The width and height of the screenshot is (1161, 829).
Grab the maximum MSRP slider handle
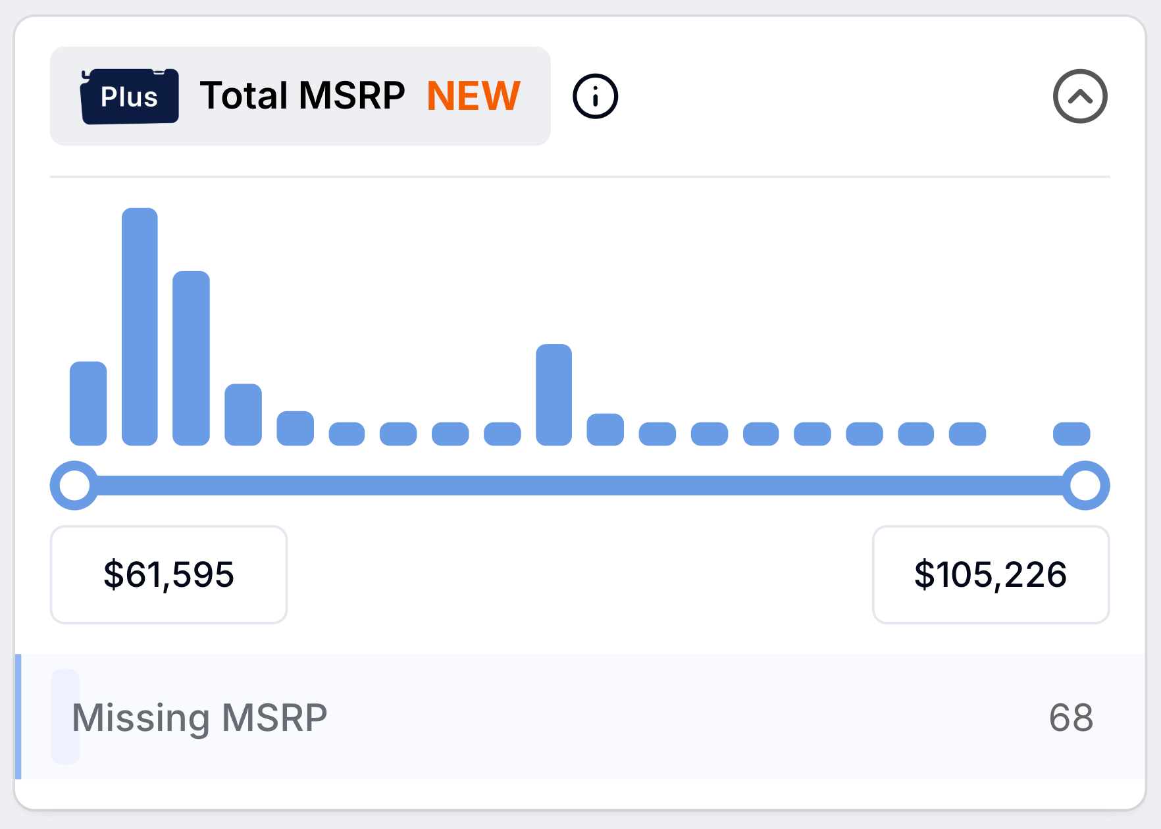tap(1085, 486)
